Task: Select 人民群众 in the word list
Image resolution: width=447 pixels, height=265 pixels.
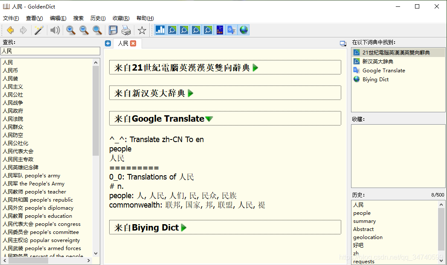Action: point(13,127)
